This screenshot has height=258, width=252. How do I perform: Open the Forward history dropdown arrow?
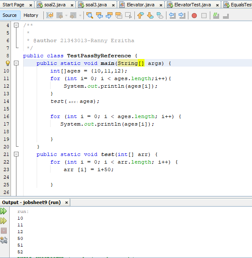pyautogui.click(x=80, y=16)
